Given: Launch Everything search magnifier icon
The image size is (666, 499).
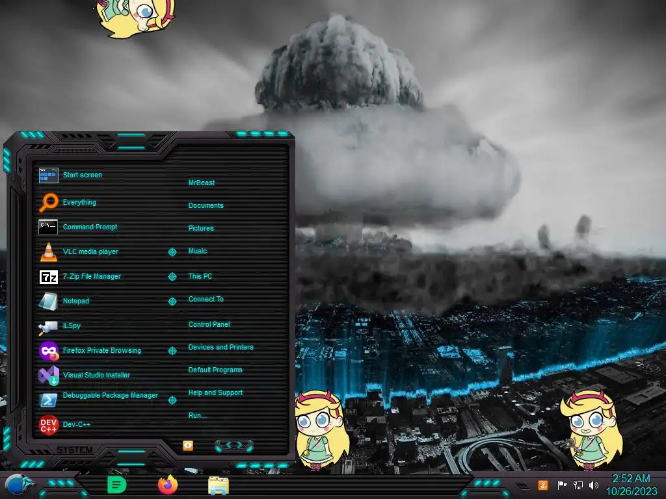Looking at the screenshot, I should click(x=48, y=203).
